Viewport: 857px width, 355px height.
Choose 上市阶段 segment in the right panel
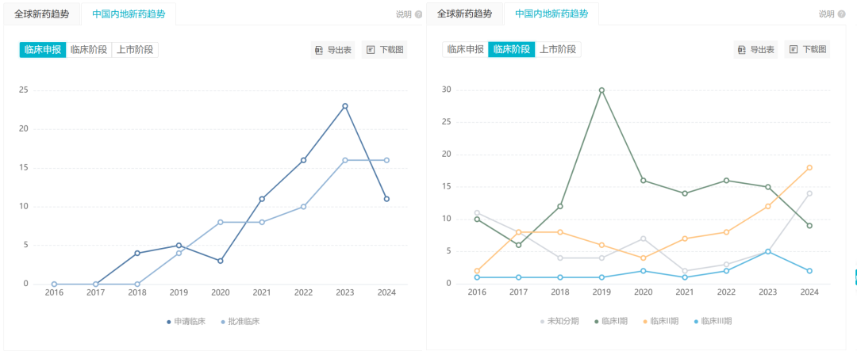558,50
